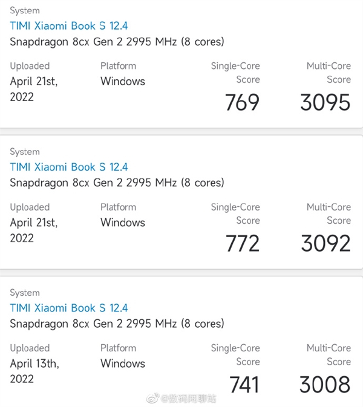Select the multi-core score 3095

pyautogui.click(x=325, y=102)
